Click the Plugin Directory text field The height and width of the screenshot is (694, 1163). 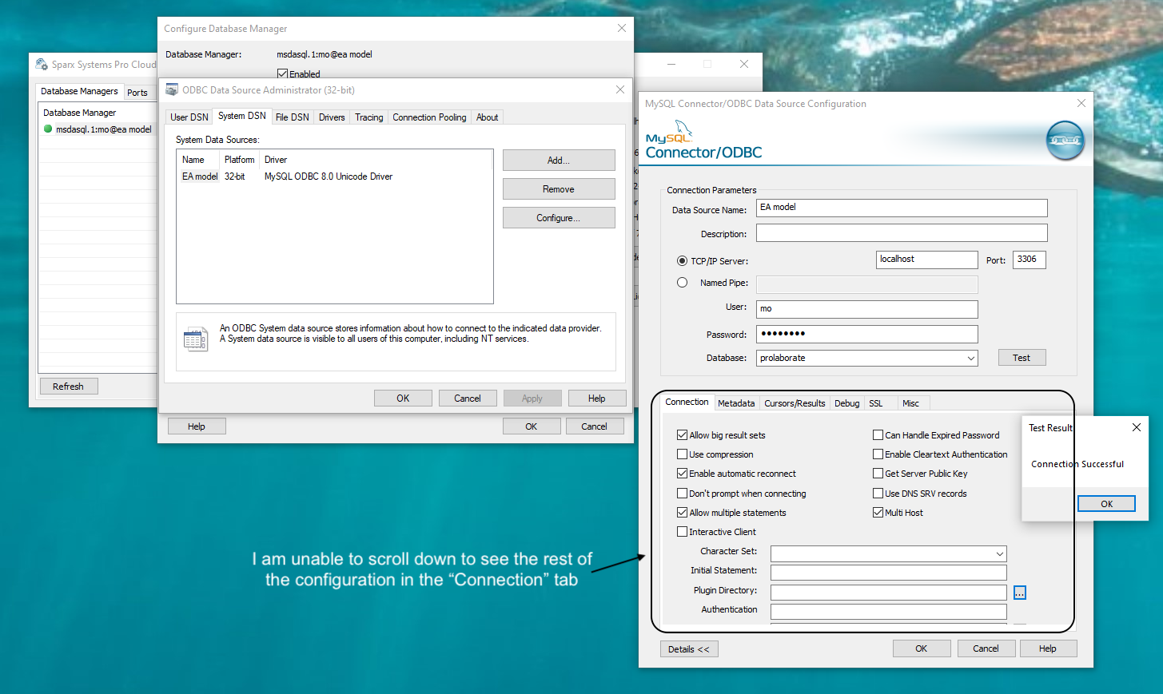coord(888,592)
